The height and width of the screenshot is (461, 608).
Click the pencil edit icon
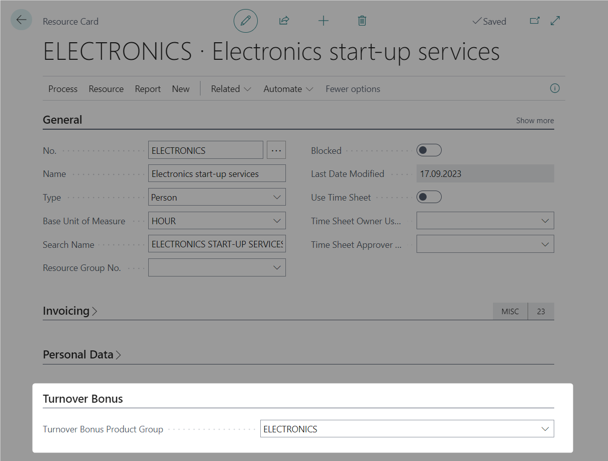tap(245, 21)
